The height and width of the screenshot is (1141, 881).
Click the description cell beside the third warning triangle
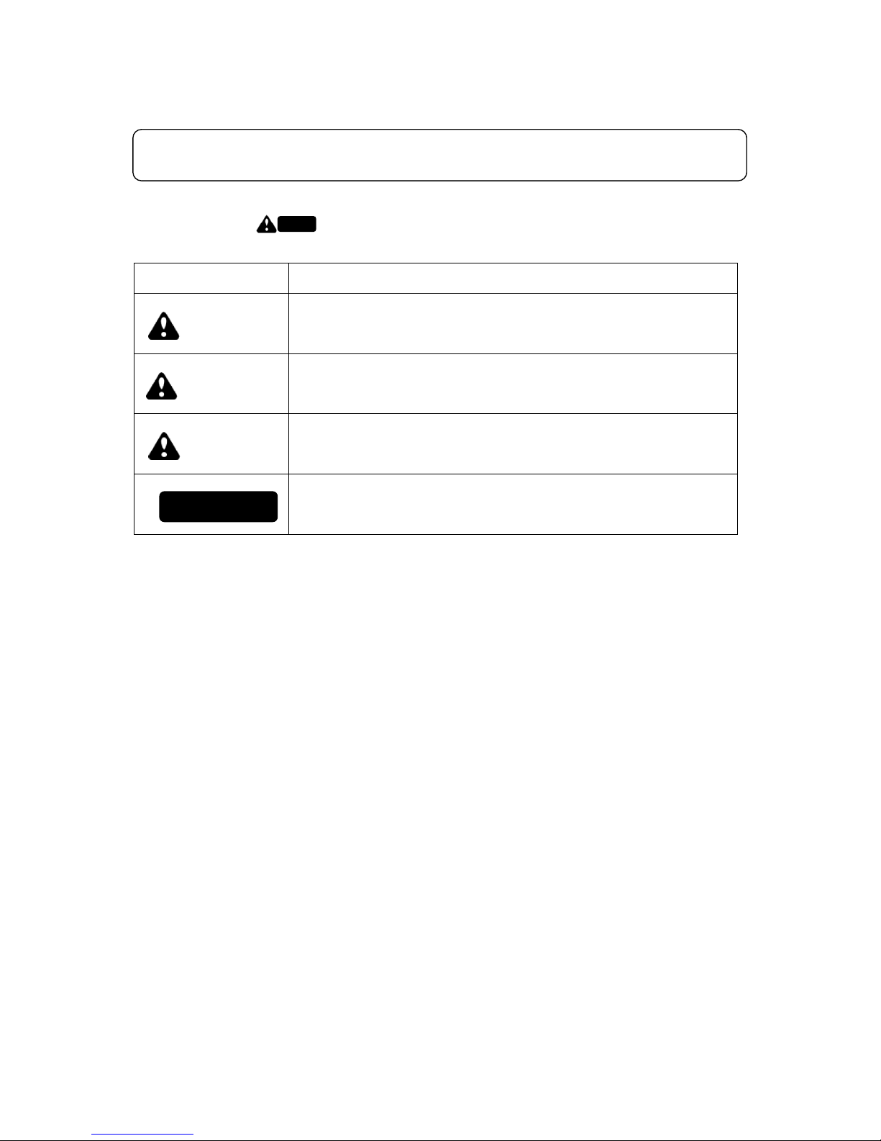[513, 443]
